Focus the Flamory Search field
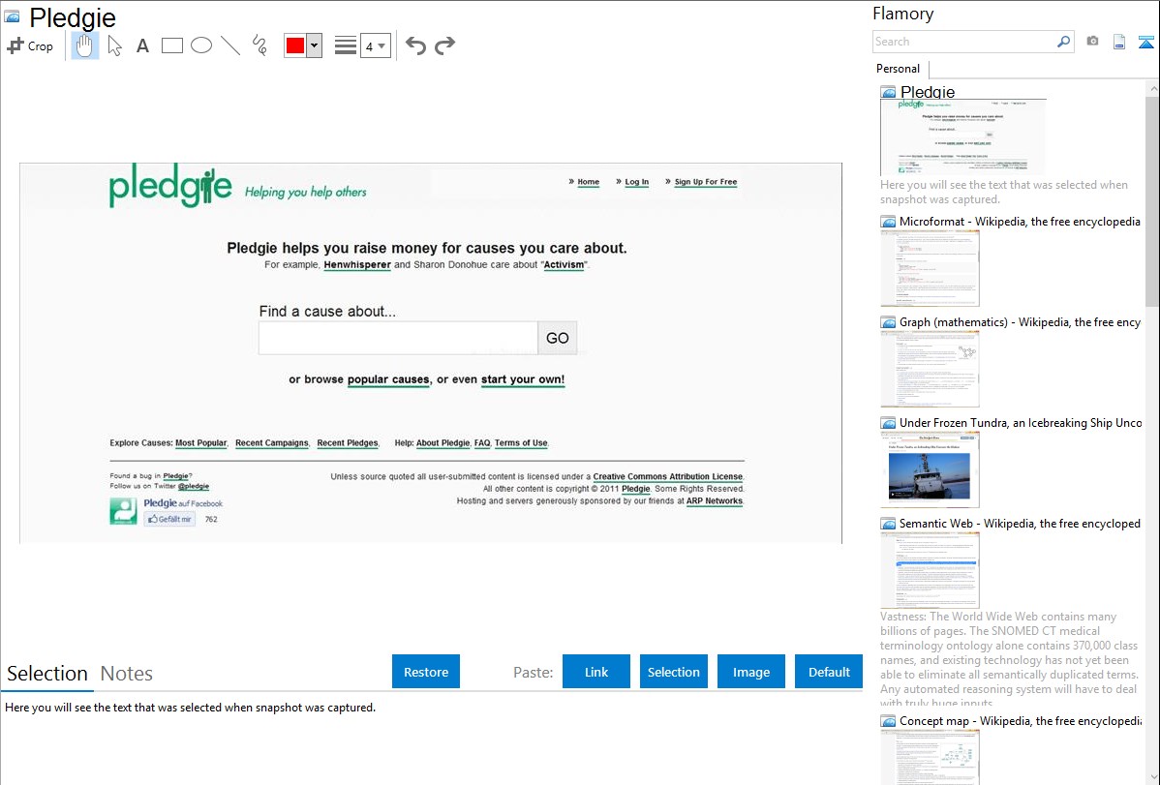This screenshot has width=1160, height=785. [964, 42]
